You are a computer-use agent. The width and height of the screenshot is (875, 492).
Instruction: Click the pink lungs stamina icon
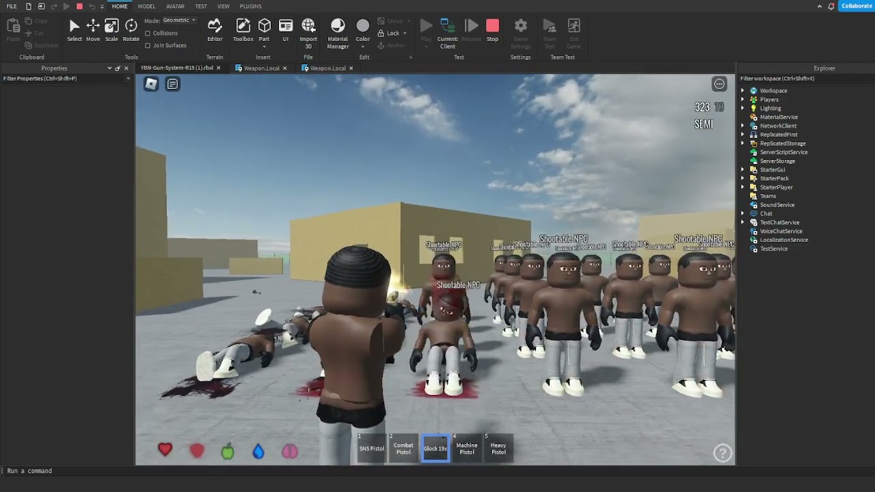[290, 451]
